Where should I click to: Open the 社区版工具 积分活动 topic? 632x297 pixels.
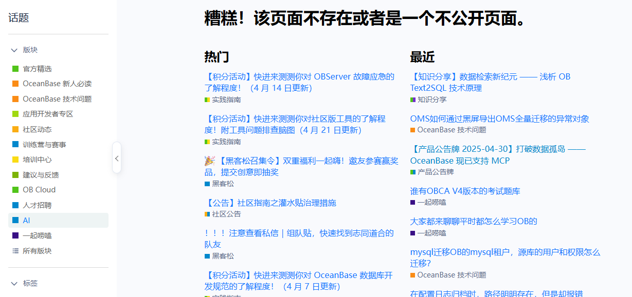click(x=295, y=125)
